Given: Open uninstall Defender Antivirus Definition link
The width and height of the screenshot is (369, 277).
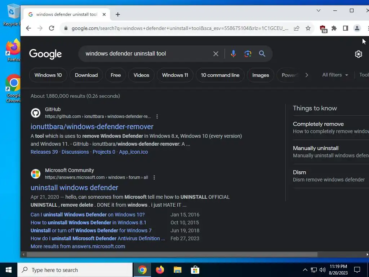Looking at the screenshot, I should 98,239.
